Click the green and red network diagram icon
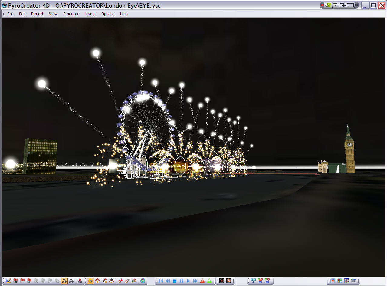 click(x=267, y=281)
